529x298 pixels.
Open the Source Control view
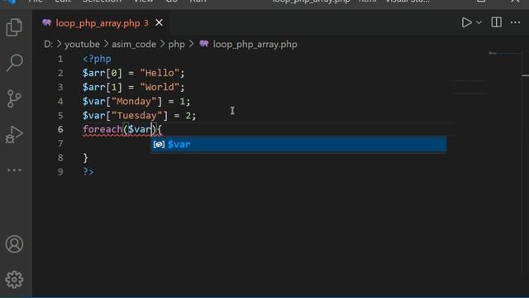(14, 99)
